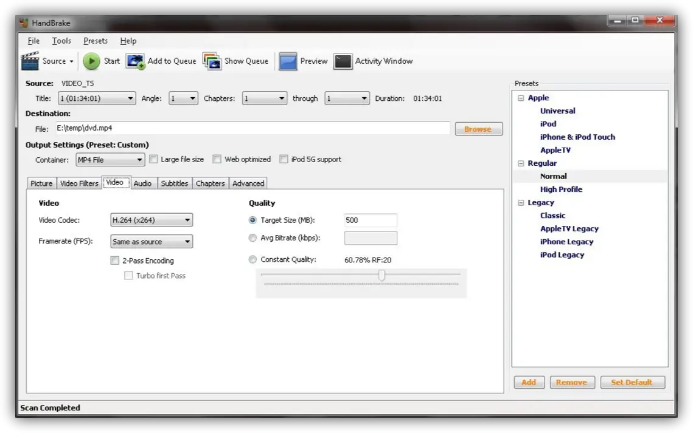Select Constant Quality radio button
Image resolution: width=693 pixels, height=433 pixels.
click(252, 260)
